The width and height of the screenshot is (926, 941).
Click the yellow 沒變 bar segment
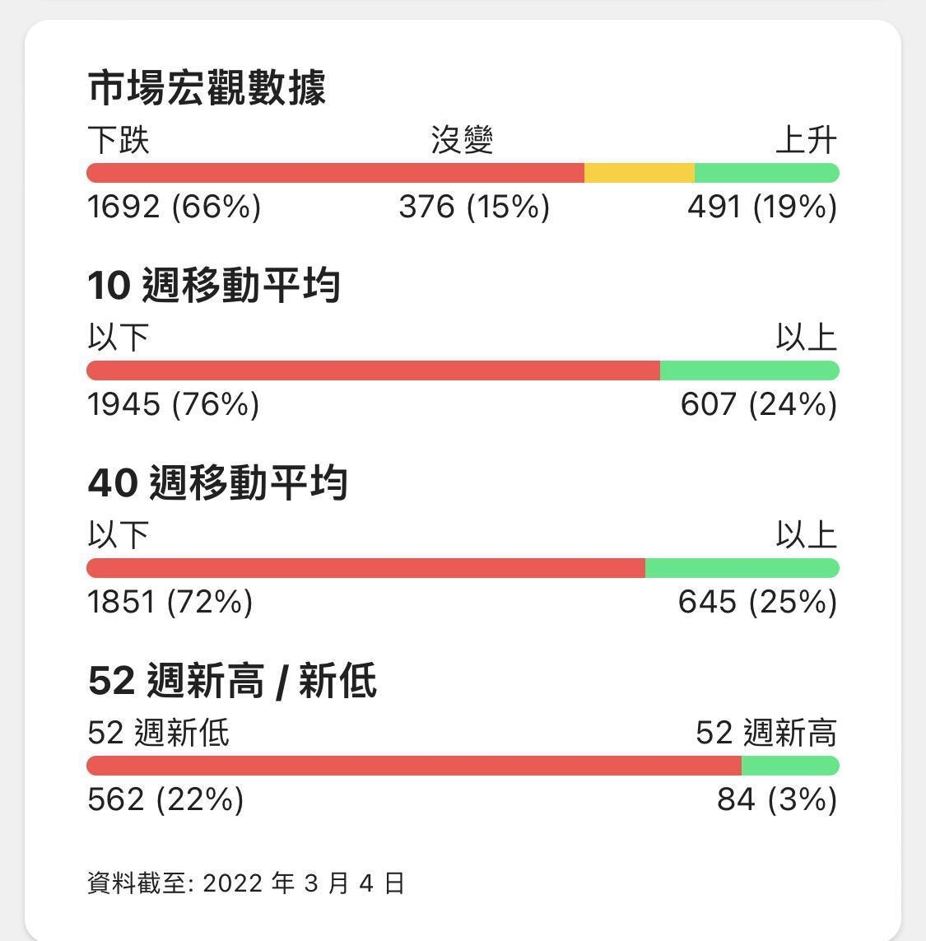pyautogui.click(x=639, y=173)
